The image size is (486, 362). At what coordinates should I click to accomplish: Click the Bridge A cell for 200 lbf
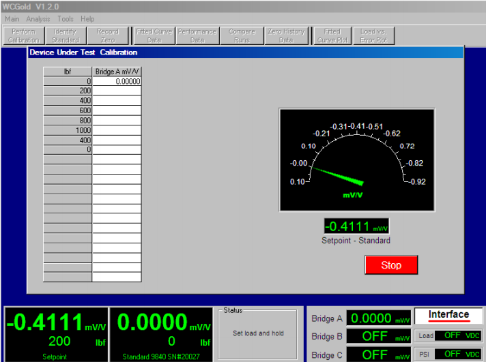coord(117,91)
